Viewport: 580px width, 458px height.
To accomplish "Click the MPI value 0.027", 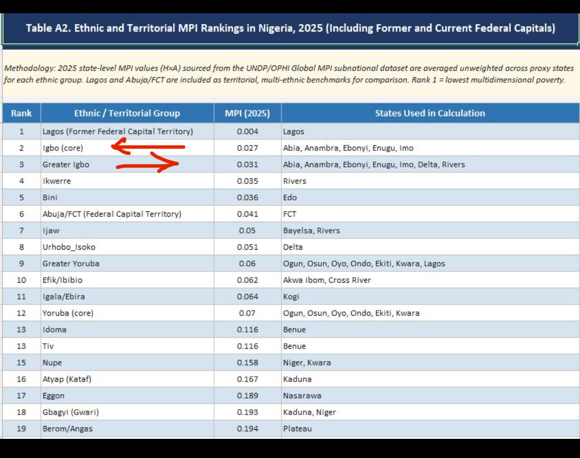I will [247, 148].
